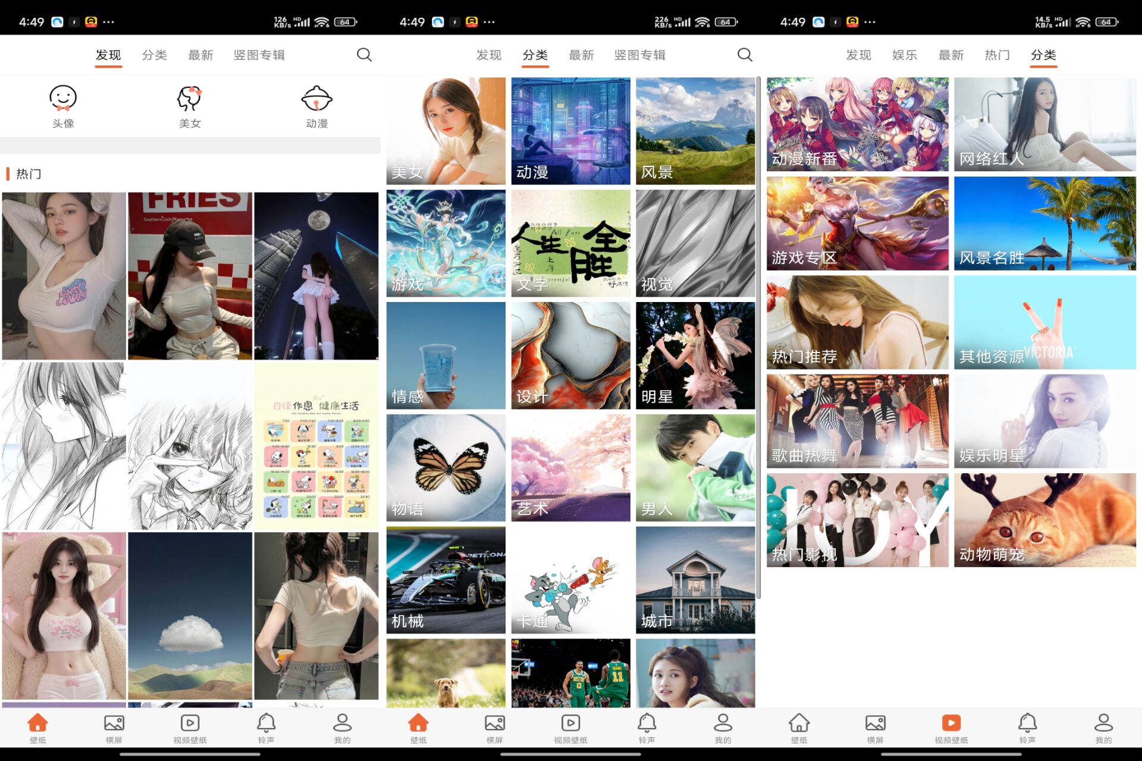Tap search icon in left panel

pyautogui.click(x=364, y=55)
